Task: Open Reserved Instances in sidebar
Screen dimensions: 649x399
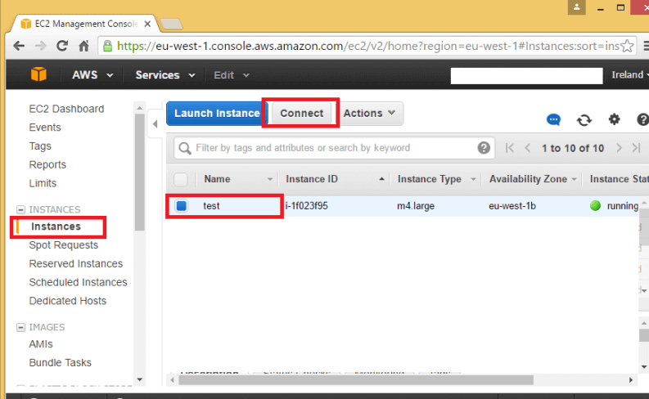Action: [x=76, y=264]
